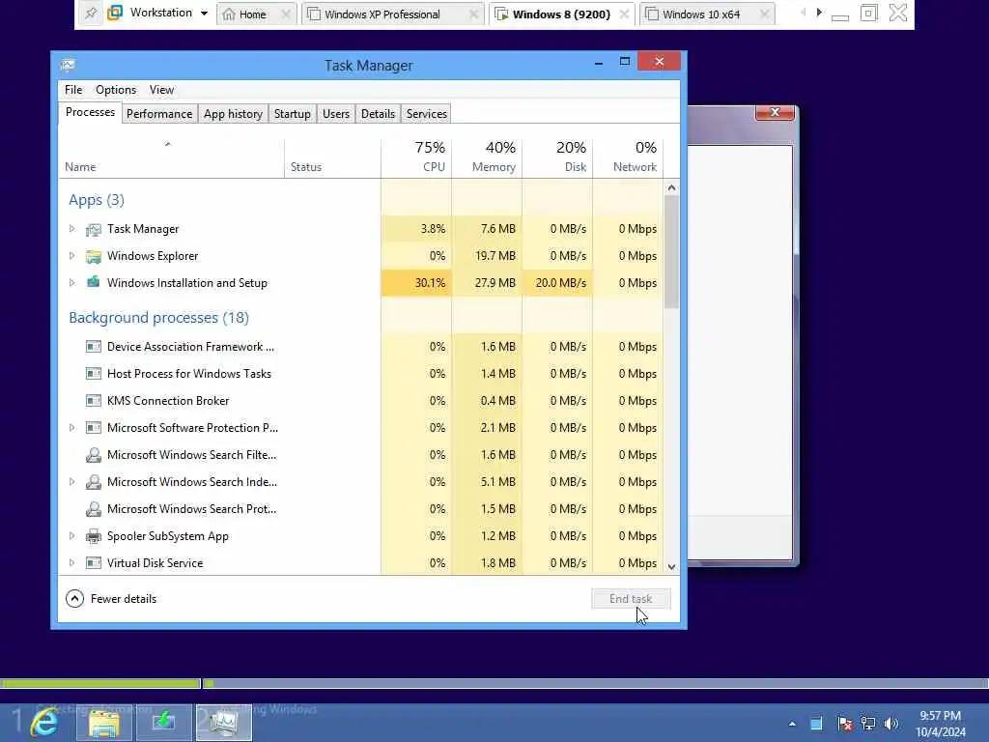This screenshot has width=989, height=742.
Task: Show hidden tray icons arrow
Action: 792,724
